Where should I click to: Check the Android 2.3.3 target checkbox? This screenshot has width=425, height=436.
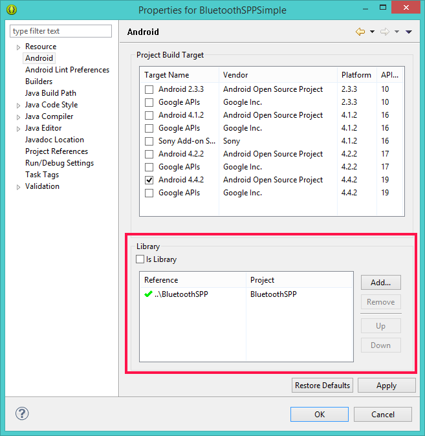[x=149, y=89]
